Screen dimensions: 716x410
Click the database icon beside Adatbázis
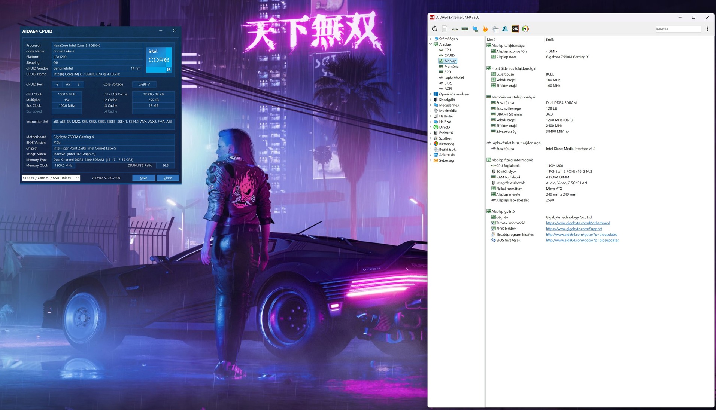pos(436,155)
